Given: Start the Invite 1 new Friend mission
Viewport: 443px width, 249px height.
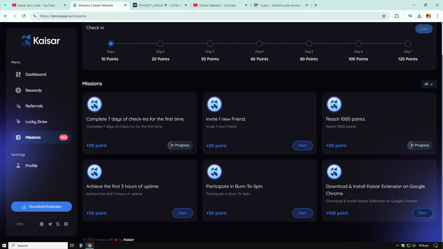Looking at the screenshot, I should coord(302,146).
